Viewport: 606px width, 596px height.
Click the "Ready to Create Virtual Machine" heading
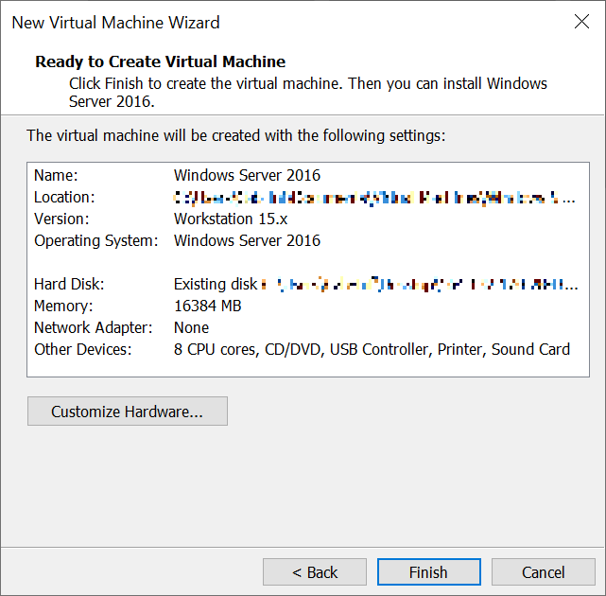click(x=161, y=61)
